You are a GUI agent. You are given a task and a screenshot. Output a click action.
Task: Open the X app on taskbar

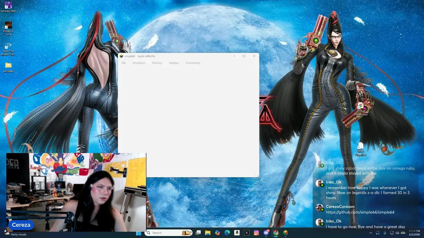click(246, 233)
